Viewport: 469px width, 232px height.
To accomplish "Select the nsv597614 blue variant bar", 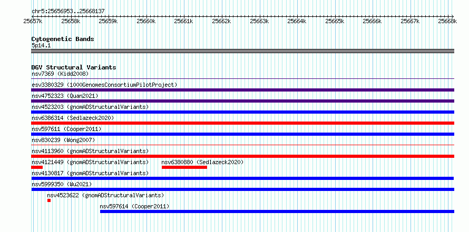I will (x=277, y=211).
